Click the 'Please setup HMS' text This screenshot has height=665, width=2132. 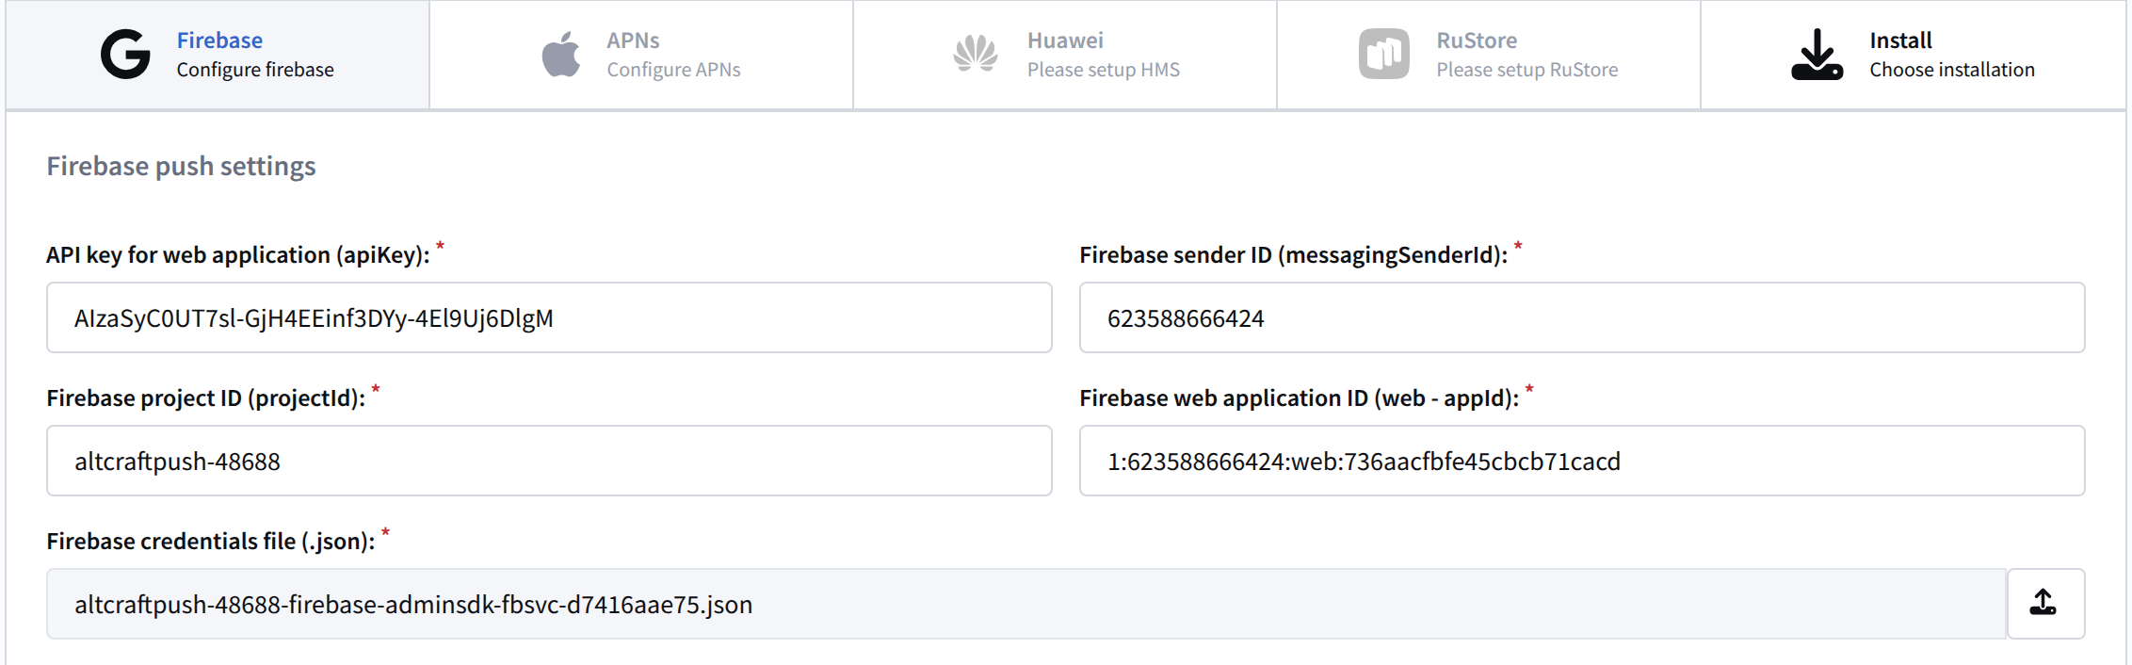1104,70
